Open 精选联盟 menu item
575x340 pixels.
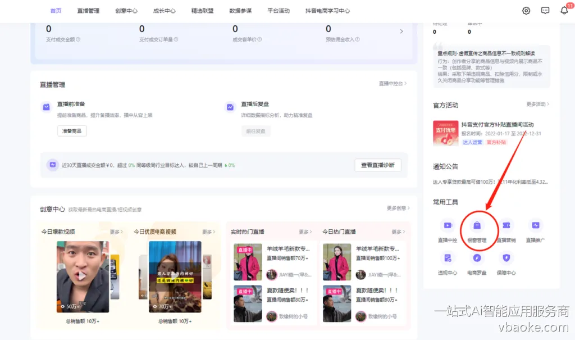tap(202, 11)
